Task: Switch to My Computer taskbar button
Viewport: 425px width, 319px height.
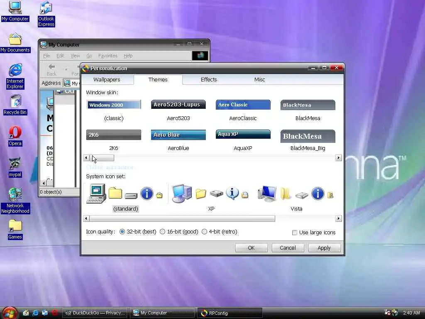Action: 162,313
